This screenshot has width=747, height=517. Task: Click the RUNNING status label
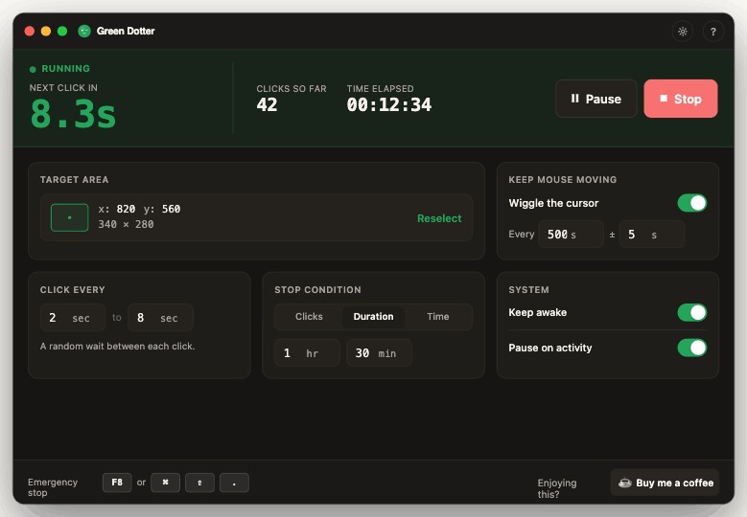tap(65, 69)
